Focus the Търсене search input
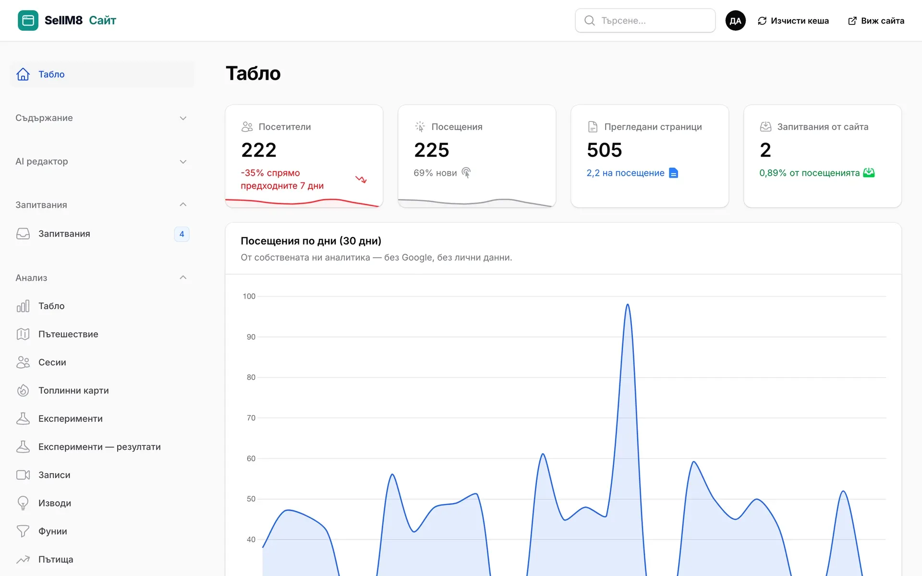 coord(645,21)
